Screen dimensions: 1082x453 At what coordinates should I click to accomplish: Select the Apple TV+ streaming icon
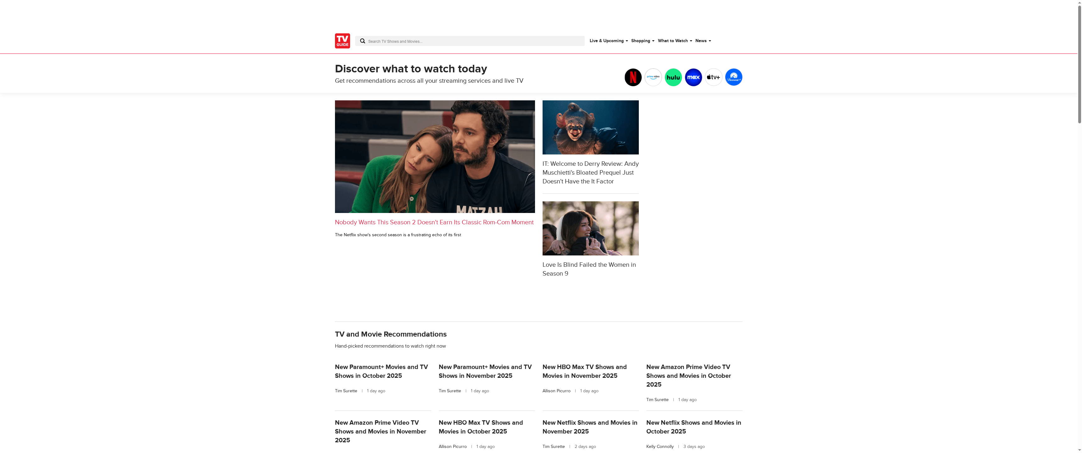[714, 77]
